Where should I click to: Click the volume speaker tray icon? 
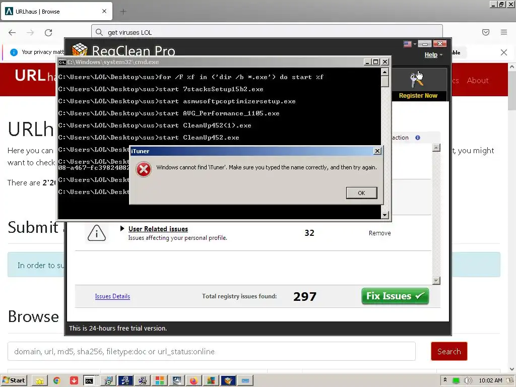point(468,380)
